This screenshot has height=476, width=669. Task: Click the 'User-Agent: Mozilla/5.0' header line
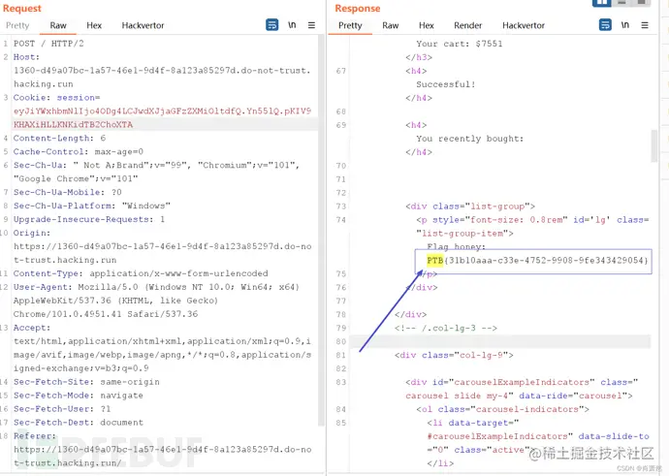click(156, 287)
